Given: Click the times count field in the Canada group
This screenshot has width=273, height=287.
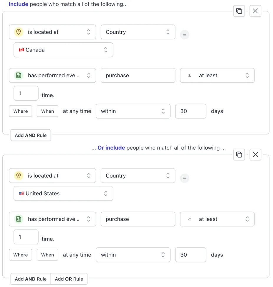Looking at the screenshot, I should coord(26,93).
